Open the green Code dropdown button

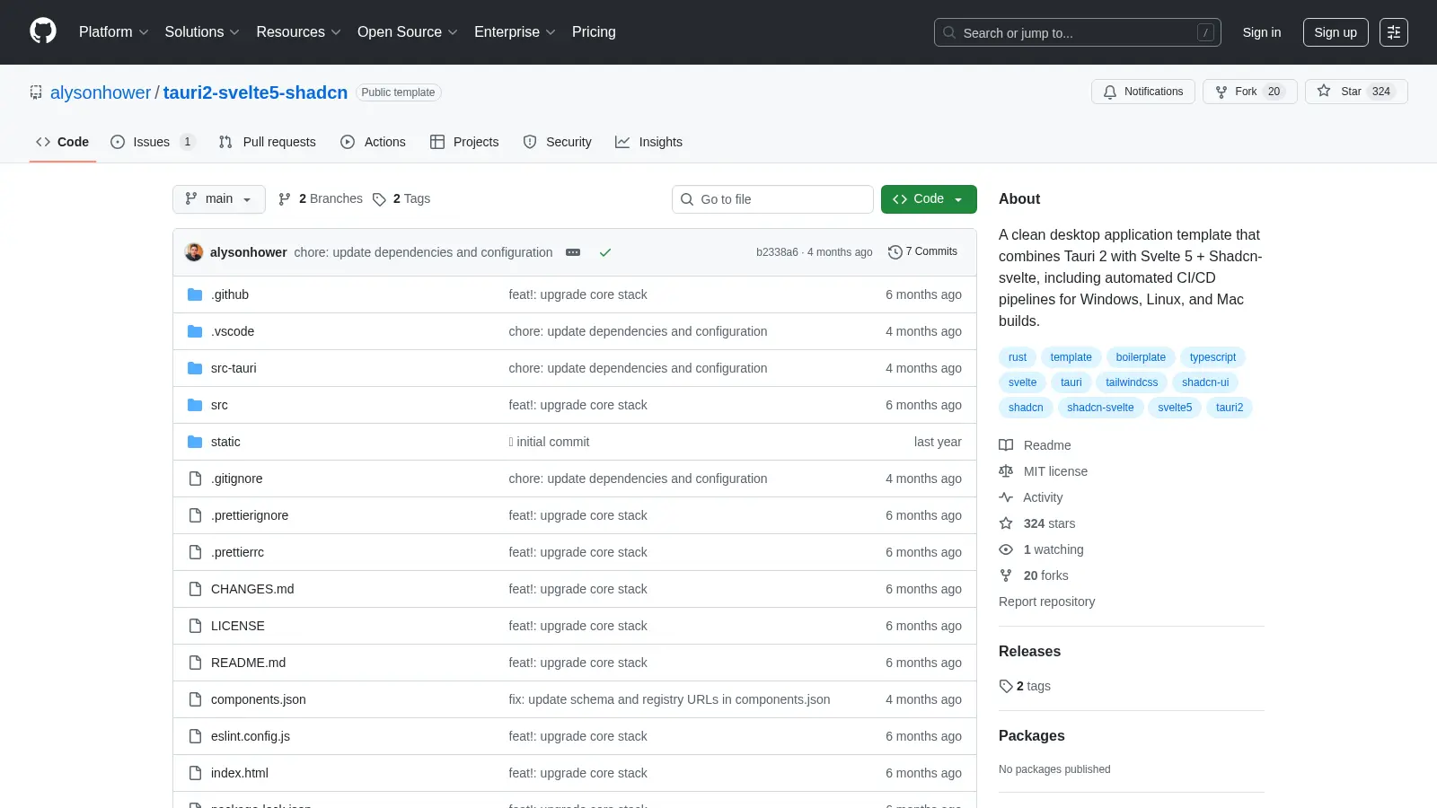(929, 199)
